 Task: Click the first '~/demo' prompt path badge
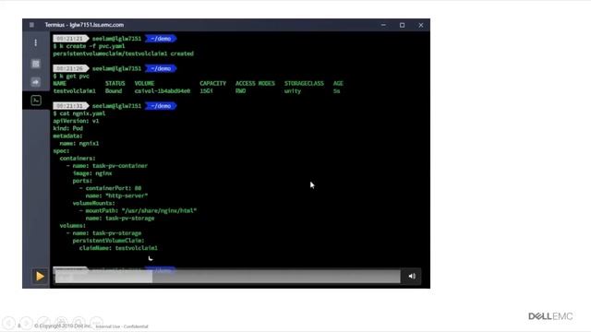[x=161, y=39]
